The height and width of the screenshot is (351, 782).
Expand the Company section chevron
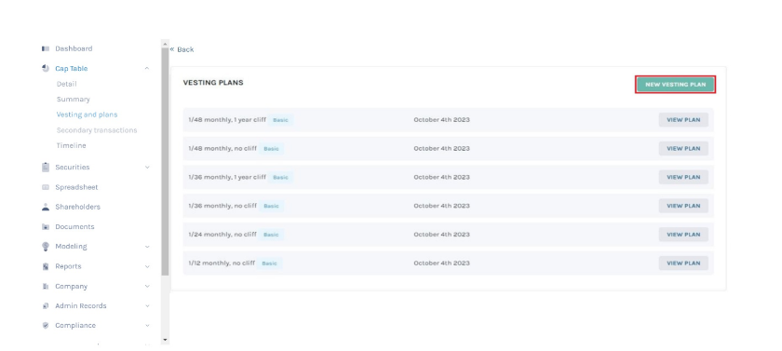pyautogui.click(x=147, y=286)
